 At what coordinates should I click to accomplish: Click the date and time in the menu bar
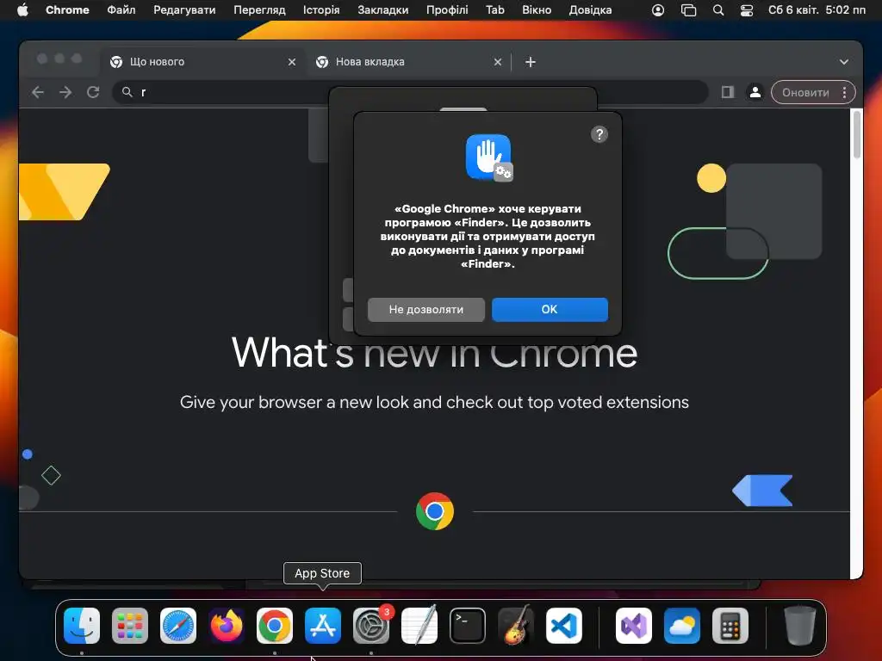pyautogui.click(x=817, y=10)
